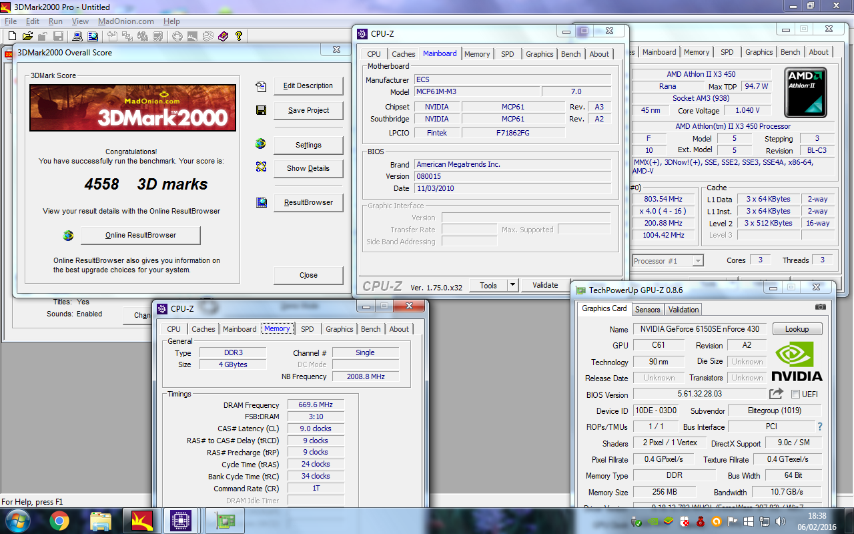Open Google Chrome from the taskbar

[x=59, y=521]
